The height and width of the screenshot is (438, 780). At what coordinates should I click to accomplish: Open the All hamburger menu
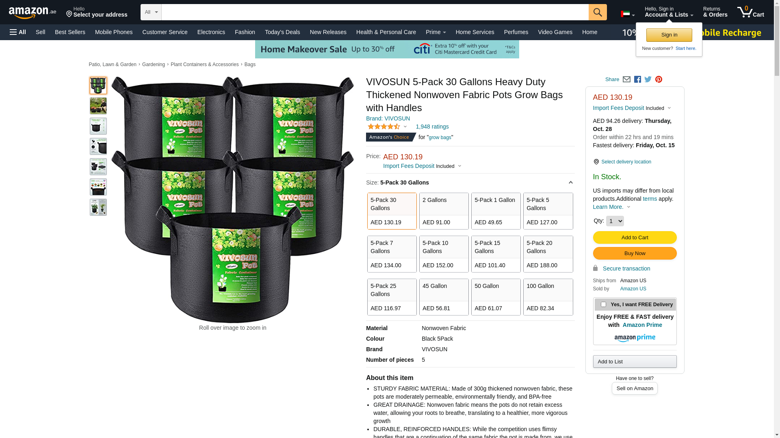18,32
